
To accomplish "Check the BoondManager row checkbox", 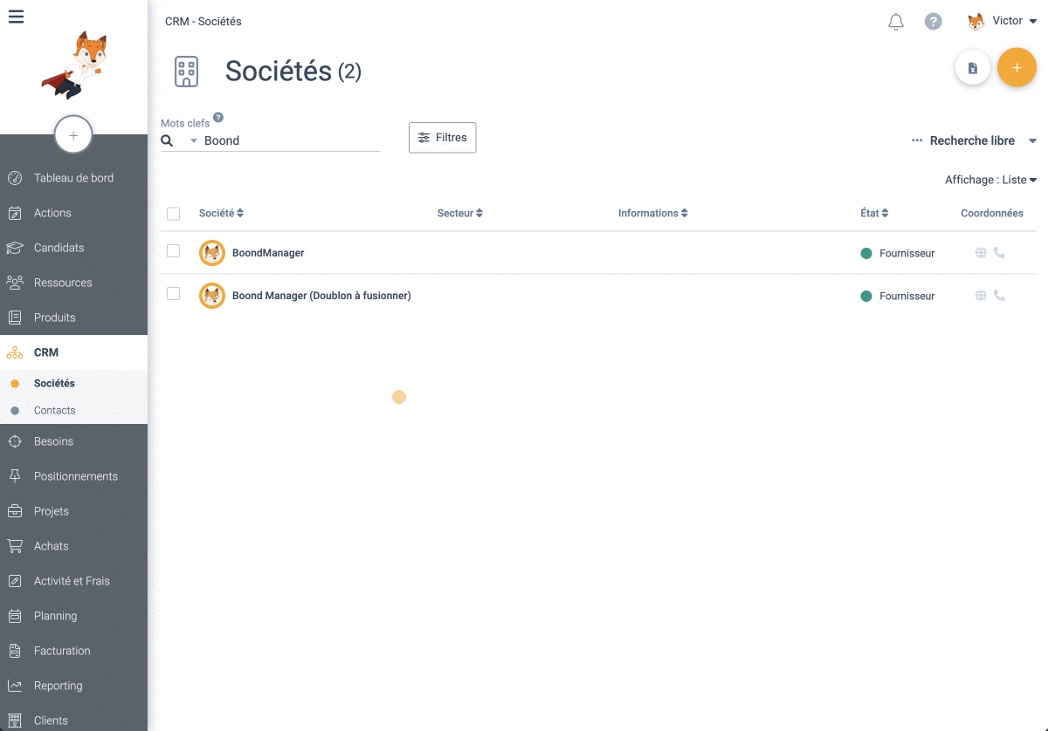I will (173, 251).
